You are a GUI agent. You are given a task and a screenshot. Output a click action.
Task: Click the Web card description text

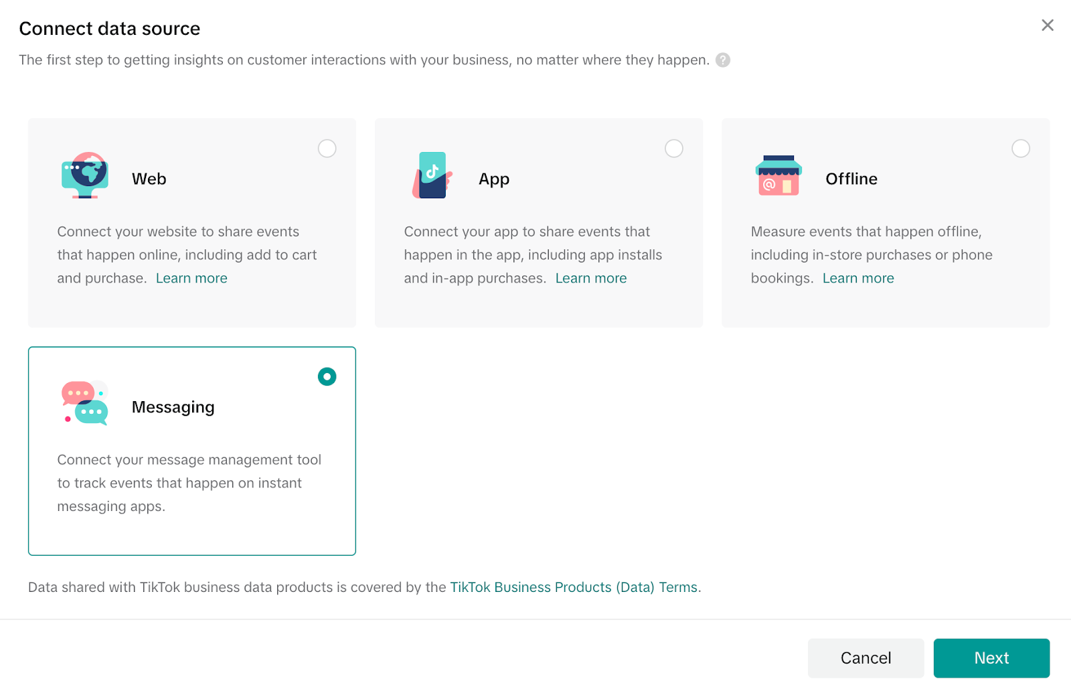pos(187,255)
